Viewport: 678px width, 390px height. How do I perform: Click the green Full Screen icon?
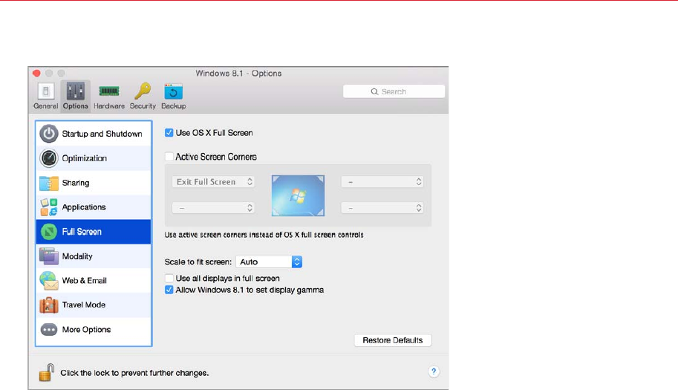click(49, 232)
